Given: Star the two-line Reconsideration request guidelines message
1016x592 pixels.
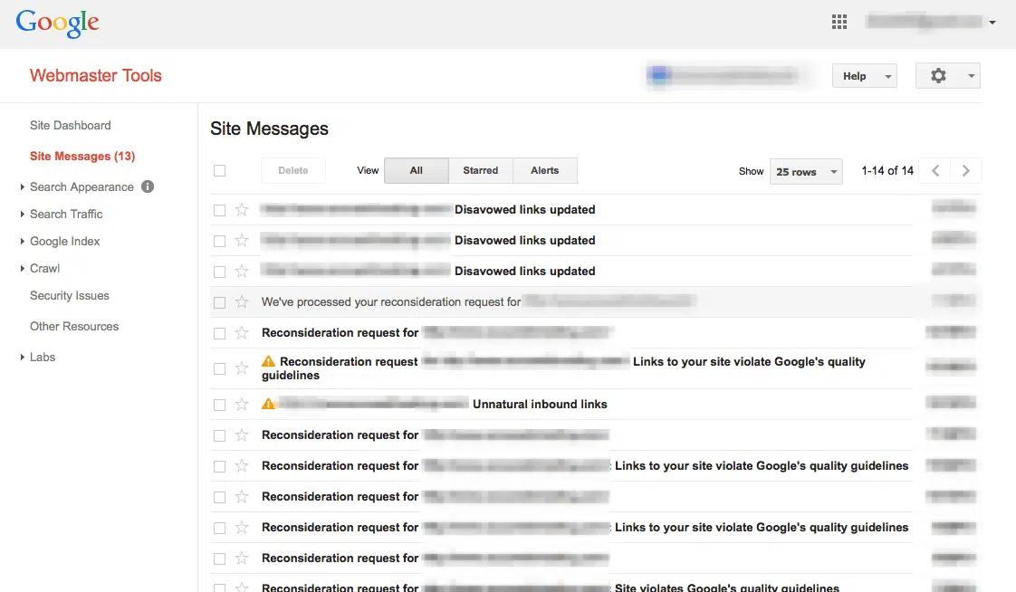Looking at the screenshot, I should pyautogui.click(x=242, y=368).
